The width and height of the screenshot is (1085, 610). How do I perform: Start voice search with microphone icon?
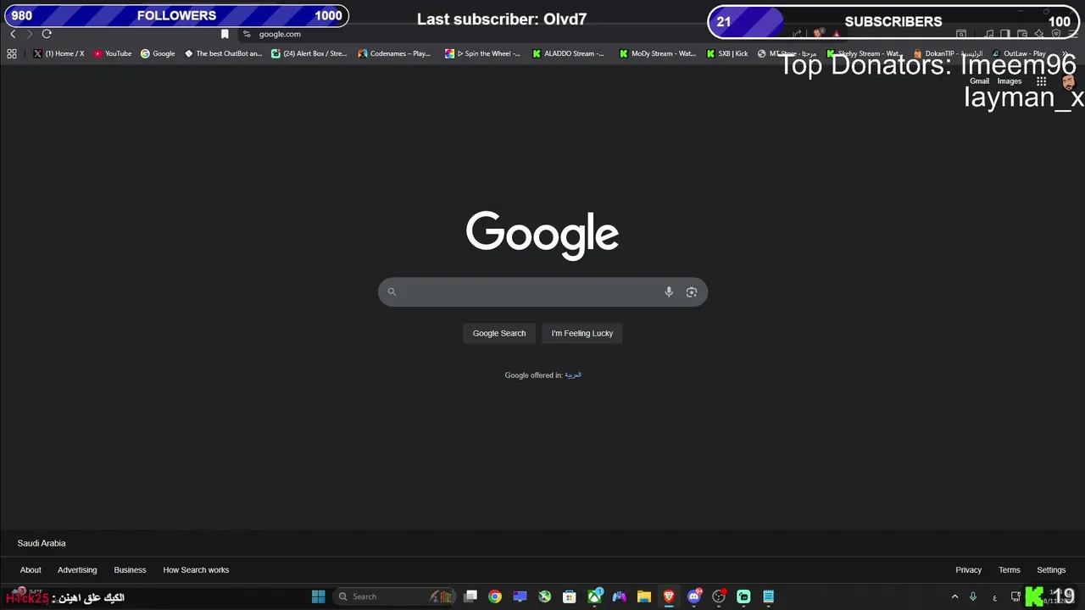669,292
